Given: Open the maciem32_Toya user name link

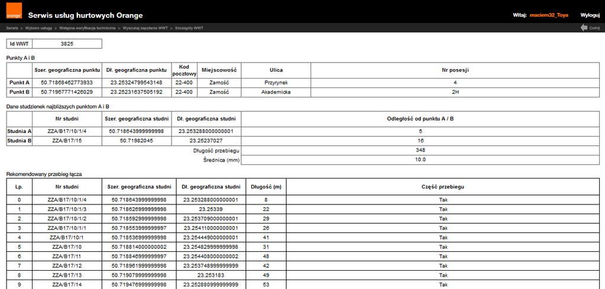Looking at the screenshot, I should pos(549,15).
